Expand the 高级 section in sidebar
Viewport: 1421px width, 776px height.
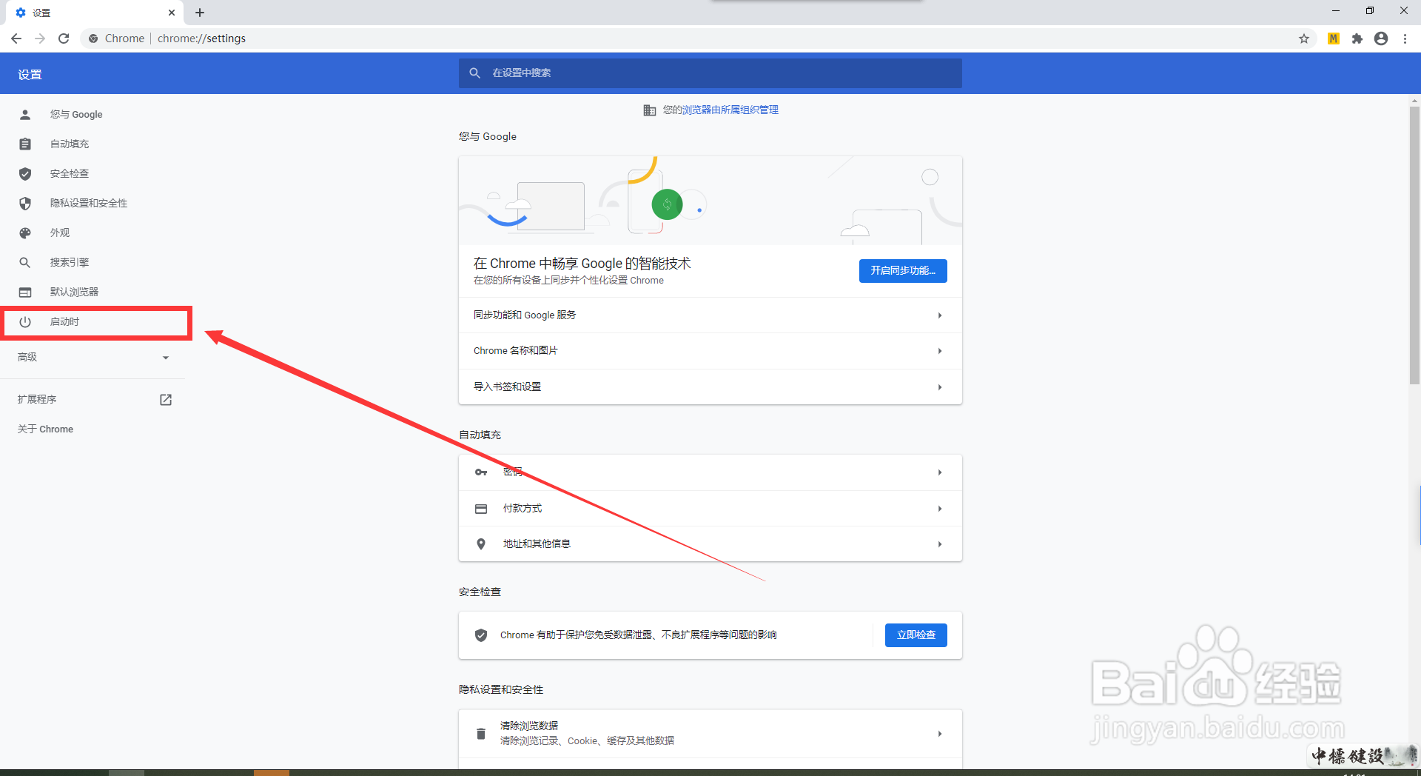[93, 357]
